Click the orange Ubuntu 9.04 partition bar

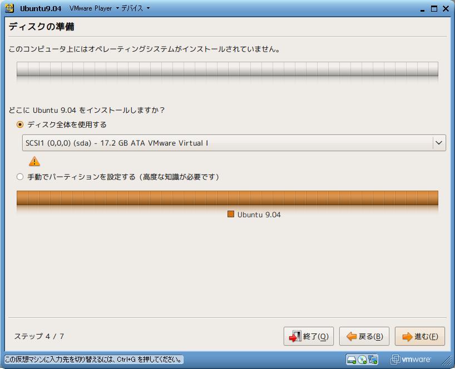(227, 198)
